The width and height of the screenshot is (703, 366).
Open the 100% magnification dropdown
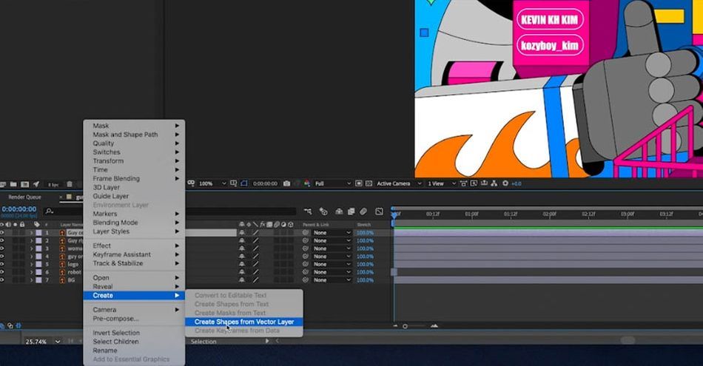click(x=212, y=183)
